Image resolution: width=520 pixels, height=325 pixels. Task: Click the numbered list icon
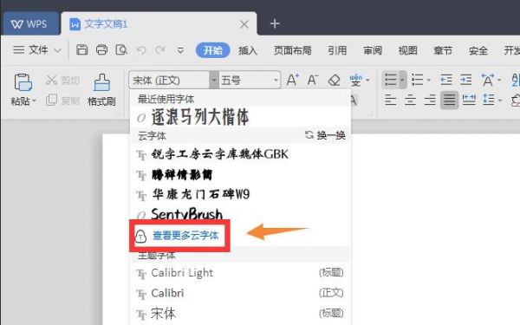[x=417, y=80]
